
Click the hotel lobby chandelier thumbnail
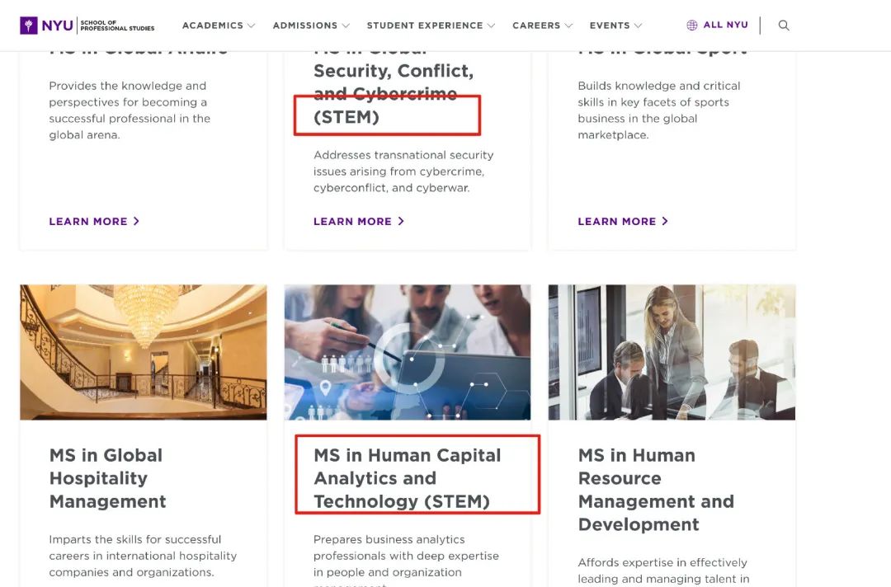pyautogui.click(x=143, y=352)
